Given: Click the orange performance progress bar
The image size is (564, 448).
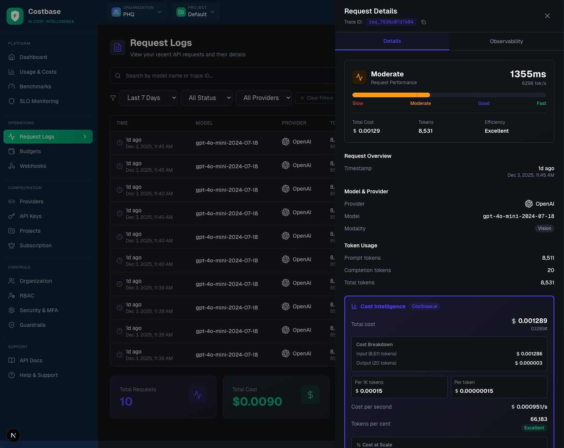Looking at the screenshot, I should pos(391,95).
